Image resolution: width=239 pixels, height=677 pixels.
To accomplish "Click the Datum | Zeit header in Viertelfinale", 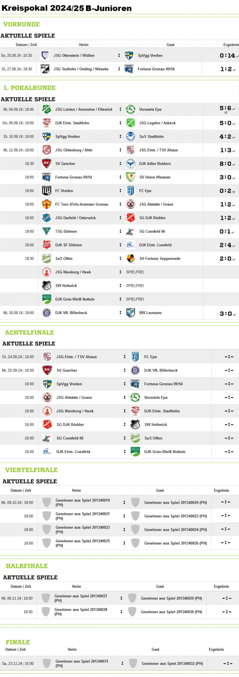I will [21, 490].
